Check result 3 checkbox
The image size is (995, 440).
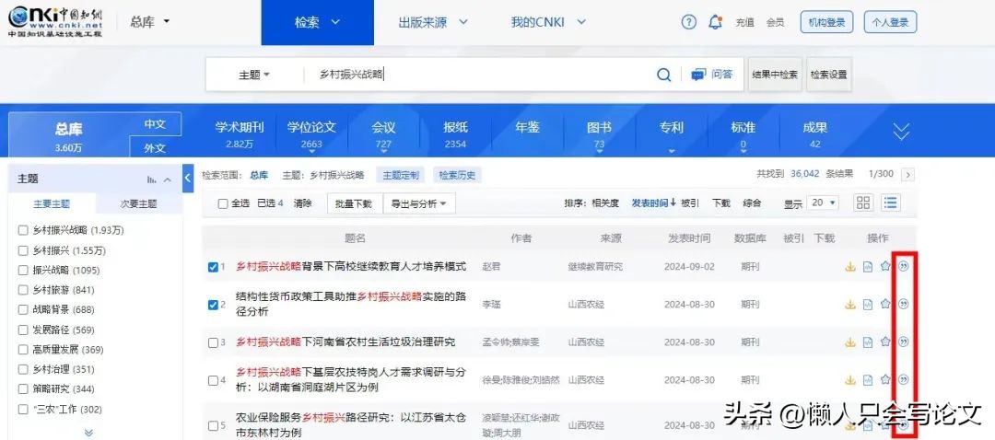tap(213, 343)
